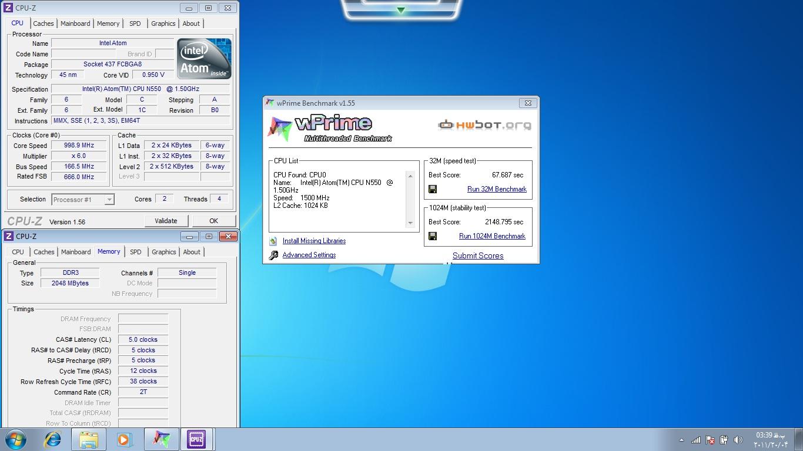Viewport: 803px width, 451px height.
Task: Click the Name field Intel Atom
Action: pyautogui.click(x=112, y=43)
